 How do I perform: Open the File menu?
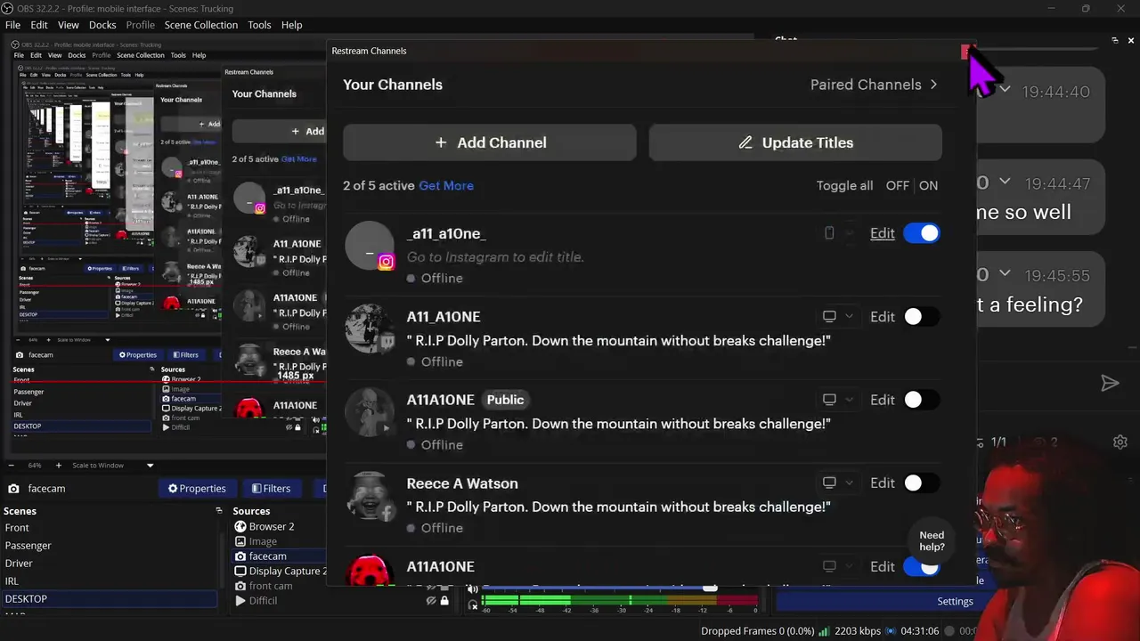point(12,25)
